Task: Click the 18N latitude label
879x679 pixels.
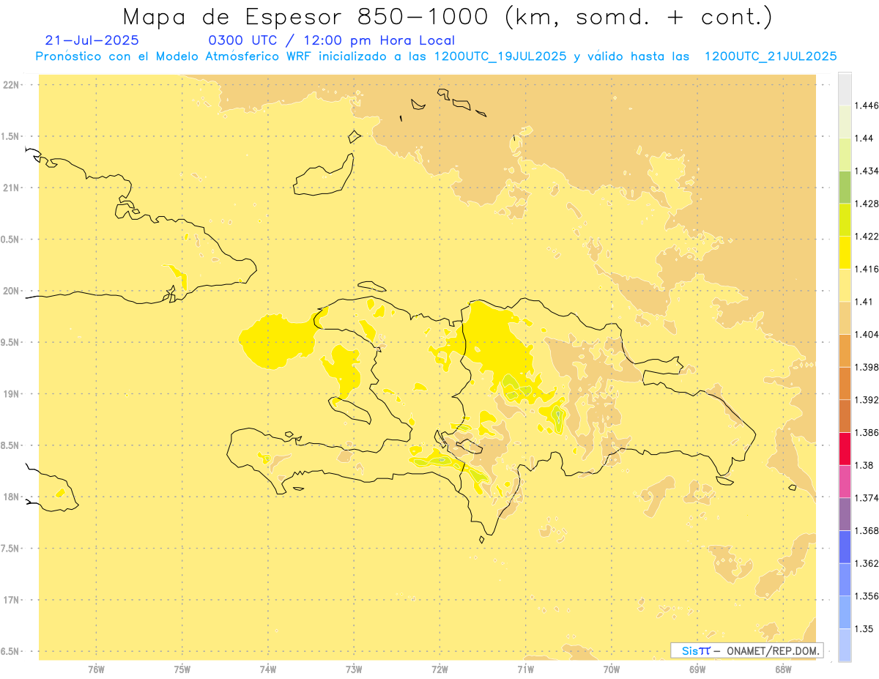Action: 11,497
